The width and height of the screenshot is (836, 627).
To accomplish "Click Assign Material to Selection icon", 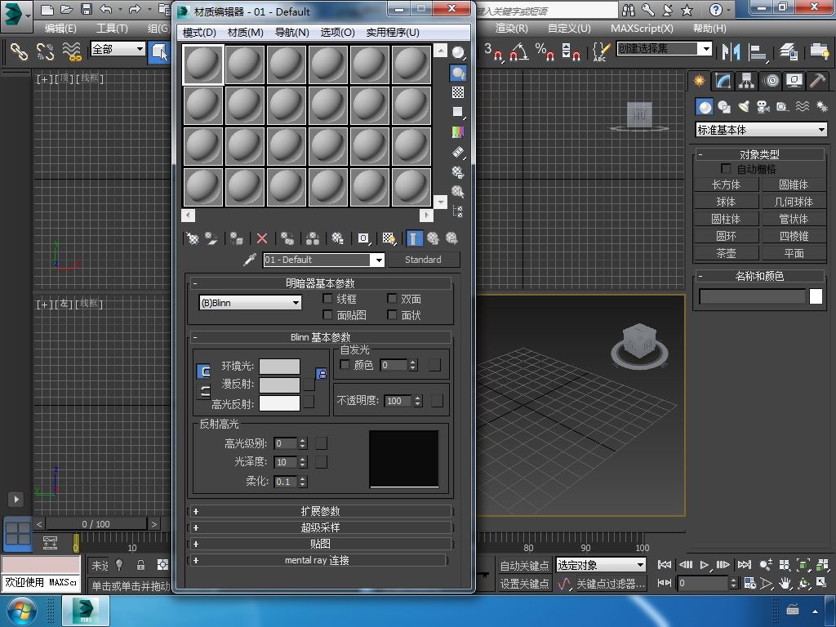I will tap(236, 238).
